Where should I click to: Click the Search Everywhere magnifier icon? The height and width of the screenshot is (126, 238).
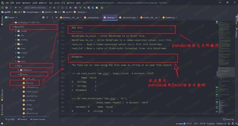click(x=81, y=8)
